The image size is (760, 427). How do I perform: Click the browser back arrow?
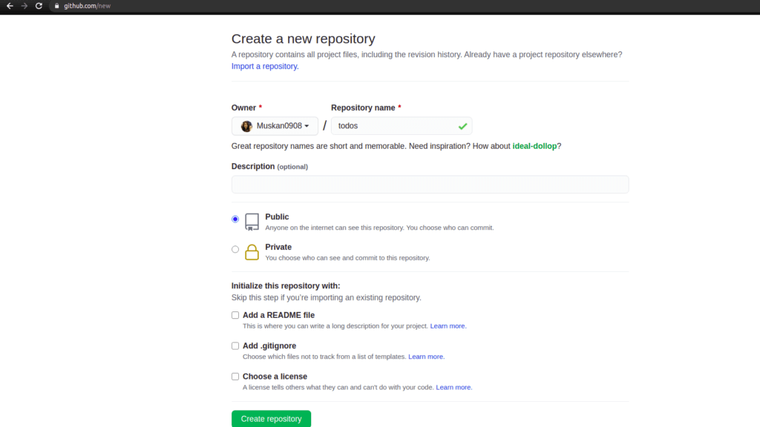(x=10, y=5)
